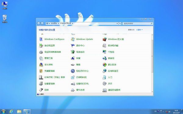Open 入门 (Getting Started)
The image size is (183, 114).
107,77
